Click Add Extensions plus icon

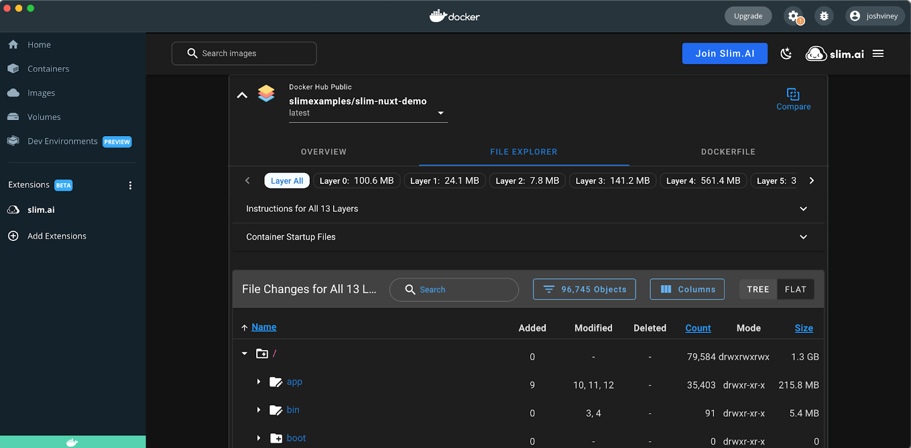13,236
